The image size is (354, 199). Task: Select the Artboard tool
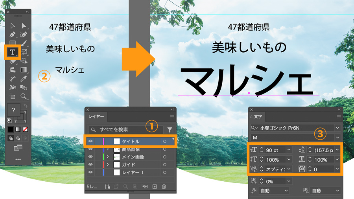(x=13, y=96)
